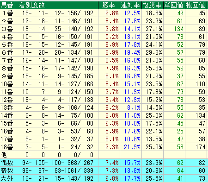The height and width of the screenshot is (183, 208).
Task: Click 3番's 単回値 value 134
Action: [179, 29]
